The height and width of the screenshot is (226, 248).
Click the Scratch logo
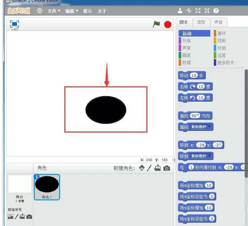19,11
